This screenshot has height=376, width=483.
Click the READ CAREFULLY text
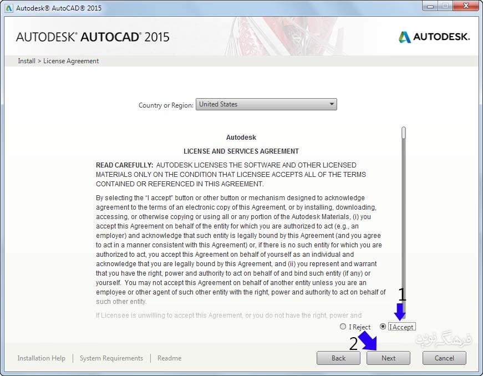click(124, 165)
